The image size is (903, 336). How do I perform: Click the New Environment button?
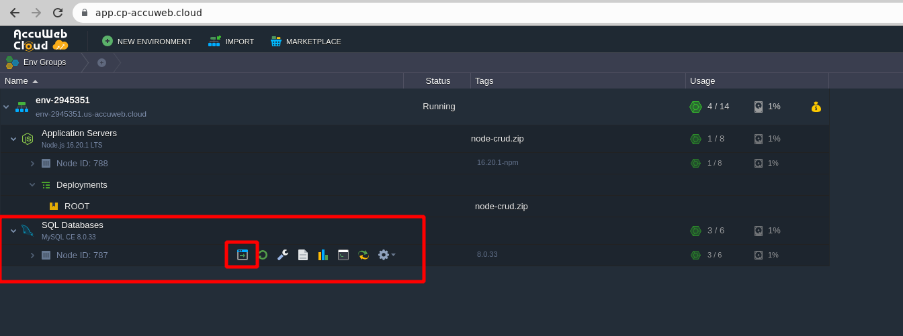(146, 42)
